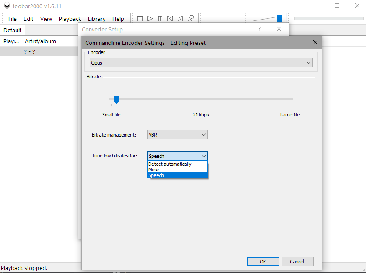Close the Commandline Encoder Settings dialog
The height and width of the screenshot is (273, 366).
point(315,42)
